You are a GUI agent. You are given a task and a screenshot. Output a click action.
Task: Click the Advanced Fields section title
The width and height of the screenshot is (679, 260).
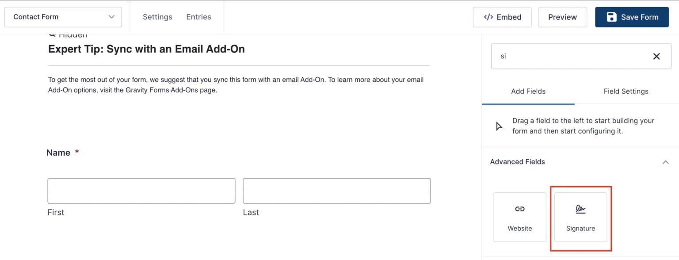pyautogui.click(x=518, y=162)
